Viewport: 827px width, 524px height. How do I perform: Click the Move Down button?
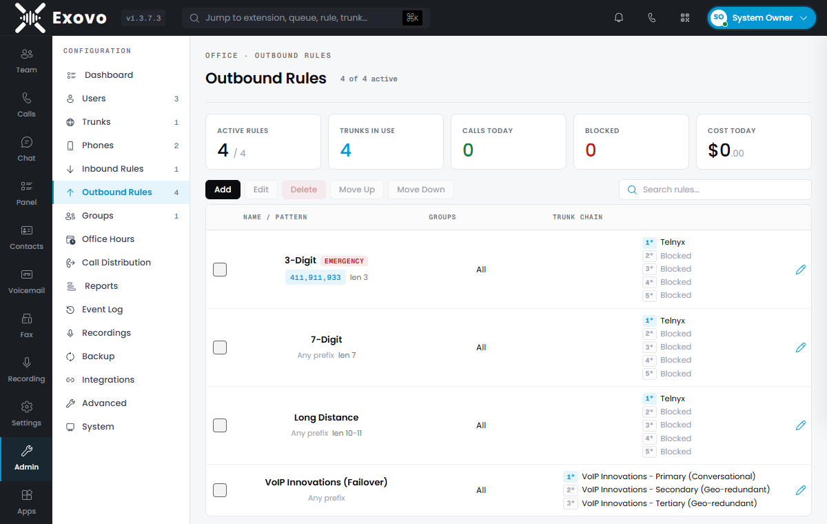tap(421, 190)
